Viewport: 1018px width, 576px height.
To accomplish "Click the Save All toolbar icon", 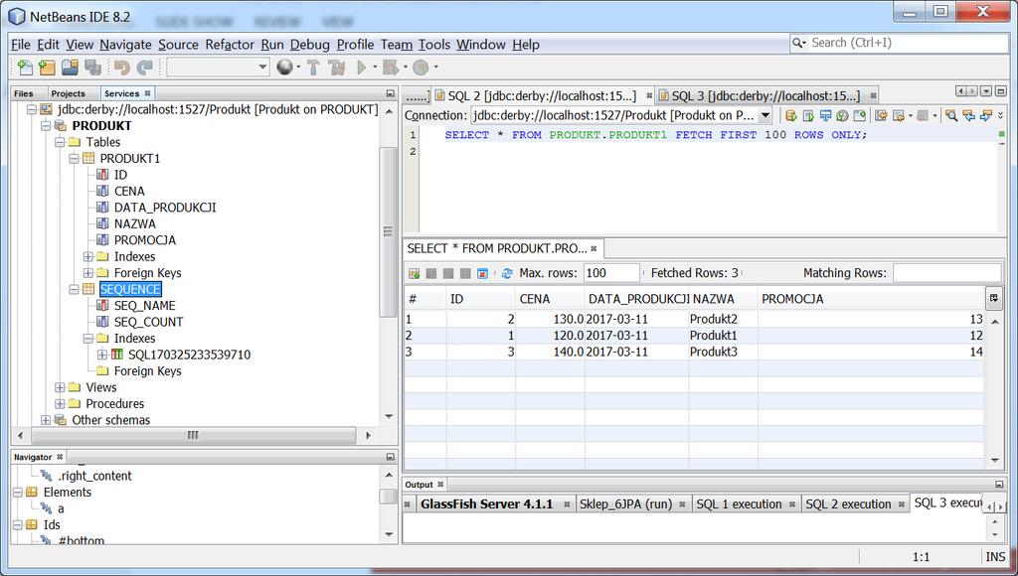I will (92, 67).
